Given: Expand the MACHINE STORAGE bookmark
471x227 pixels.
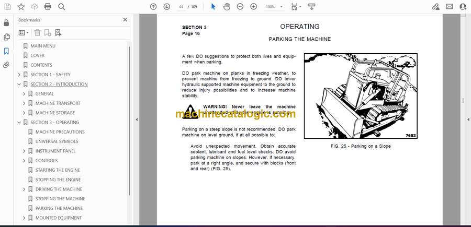Looking at the screenshot, I should click(24, 113).
